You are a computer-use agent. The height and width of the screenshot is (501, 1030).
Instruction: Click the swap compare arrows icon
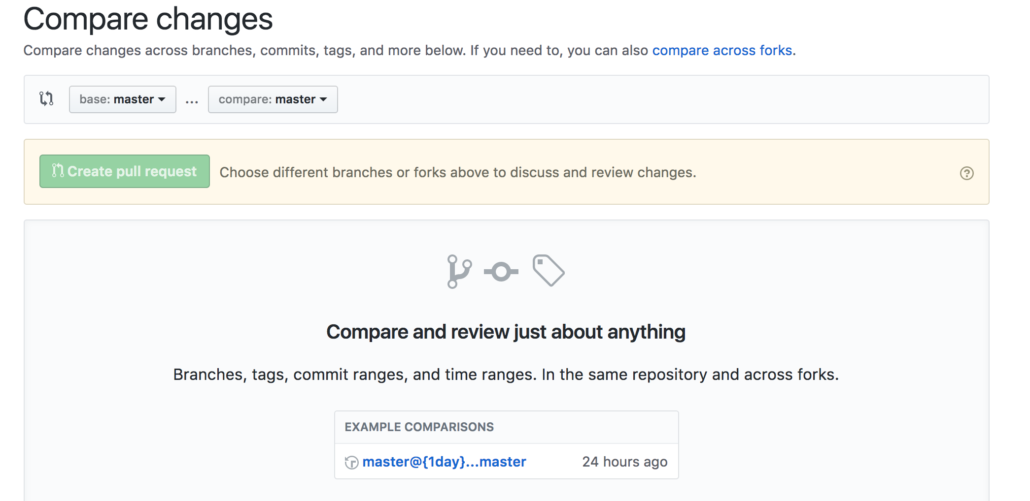pyautogui.click(x=46, y=99)
